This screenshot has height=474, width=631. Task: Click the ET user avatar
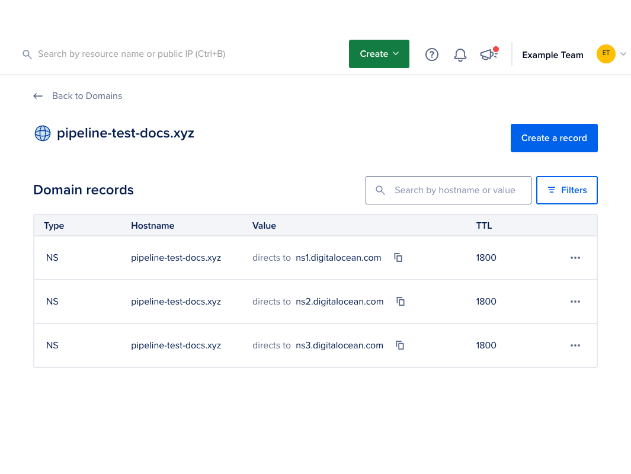tap(606, 54)
